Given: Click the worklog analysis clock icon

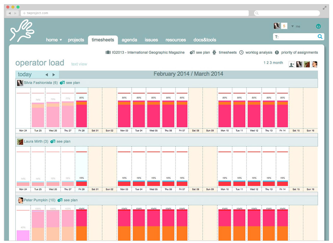Looking at the screenshot, I should pos(242,52).
